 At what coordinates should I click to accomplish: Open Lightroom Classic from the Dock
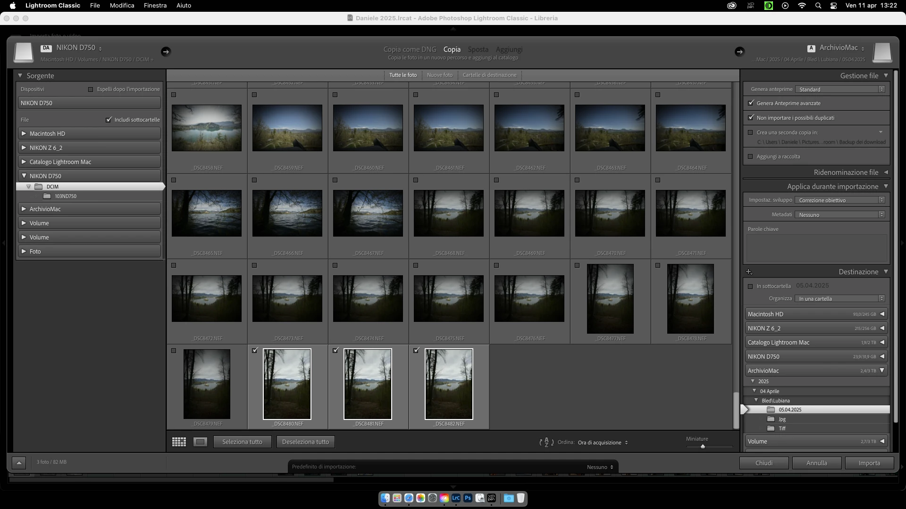tap(456, 498)
